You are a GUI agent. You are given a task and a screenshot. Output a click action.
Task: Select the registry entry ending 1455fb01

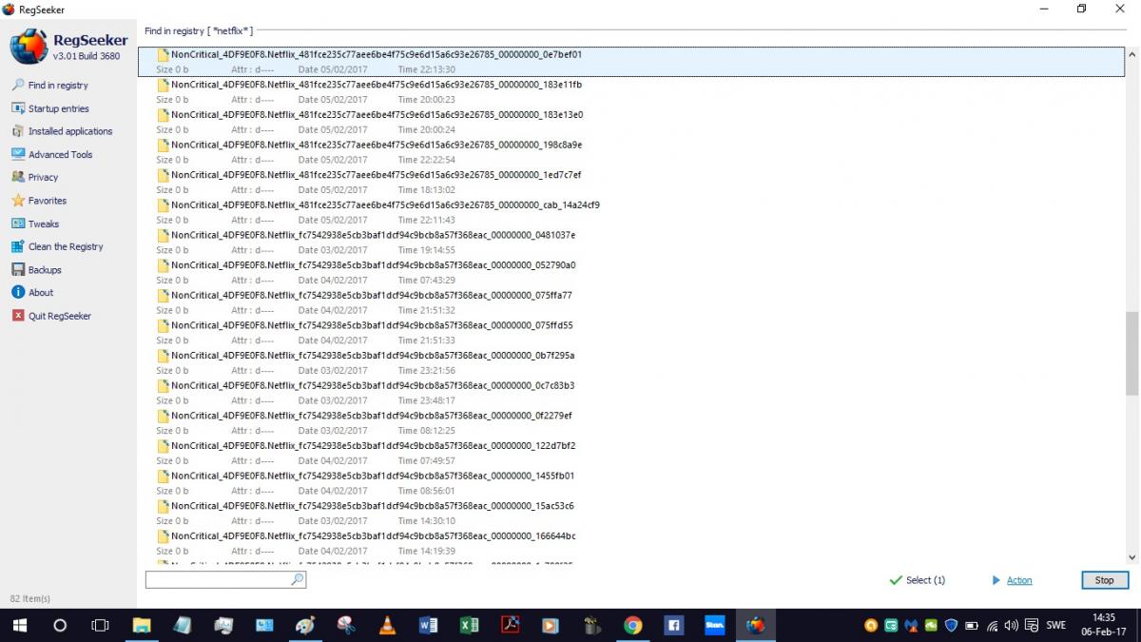(631, 483)
